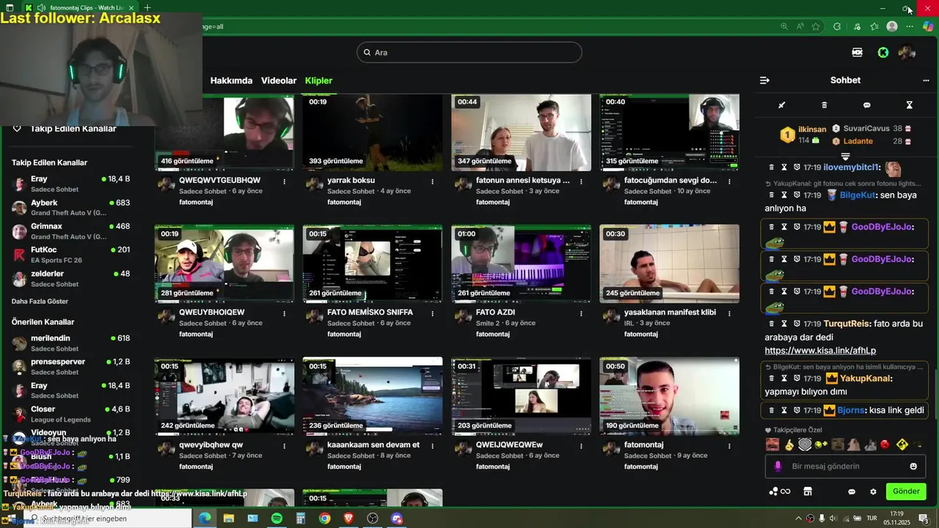Viewport: 939px width, 528px height.
Task: Open the Copilot icon in the browser toolbar
Action: pyautogui.click(x=928, y=26)
